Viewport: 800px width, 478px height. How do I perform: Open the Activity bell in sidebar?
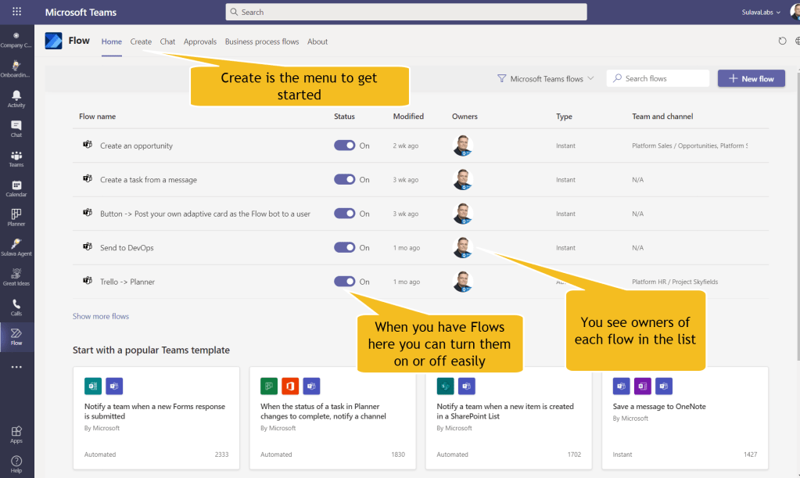(x=16, y=99)
